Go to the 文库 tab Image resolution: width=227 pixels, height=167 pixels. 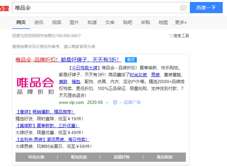tap(110, 23)
